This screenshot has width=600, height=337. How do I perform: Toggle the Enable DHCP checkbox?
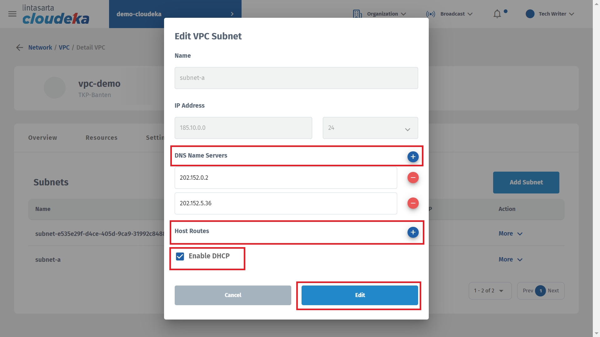pos(180,256)
